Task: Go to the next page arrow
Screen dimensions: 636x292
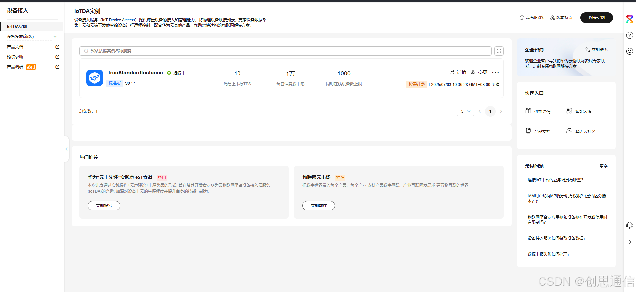Action: point(501,111)
